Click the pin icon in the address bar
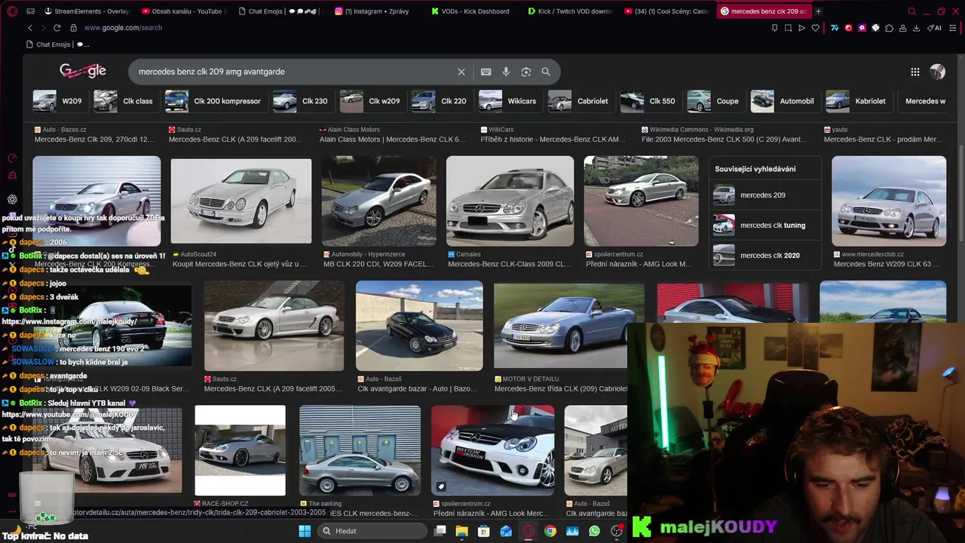The image size is (965, 543). tap(774, 28)
